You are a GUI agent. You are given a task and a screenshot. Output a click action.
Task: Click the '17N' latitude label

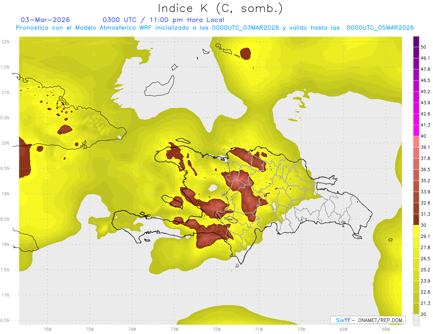point(5,295)
